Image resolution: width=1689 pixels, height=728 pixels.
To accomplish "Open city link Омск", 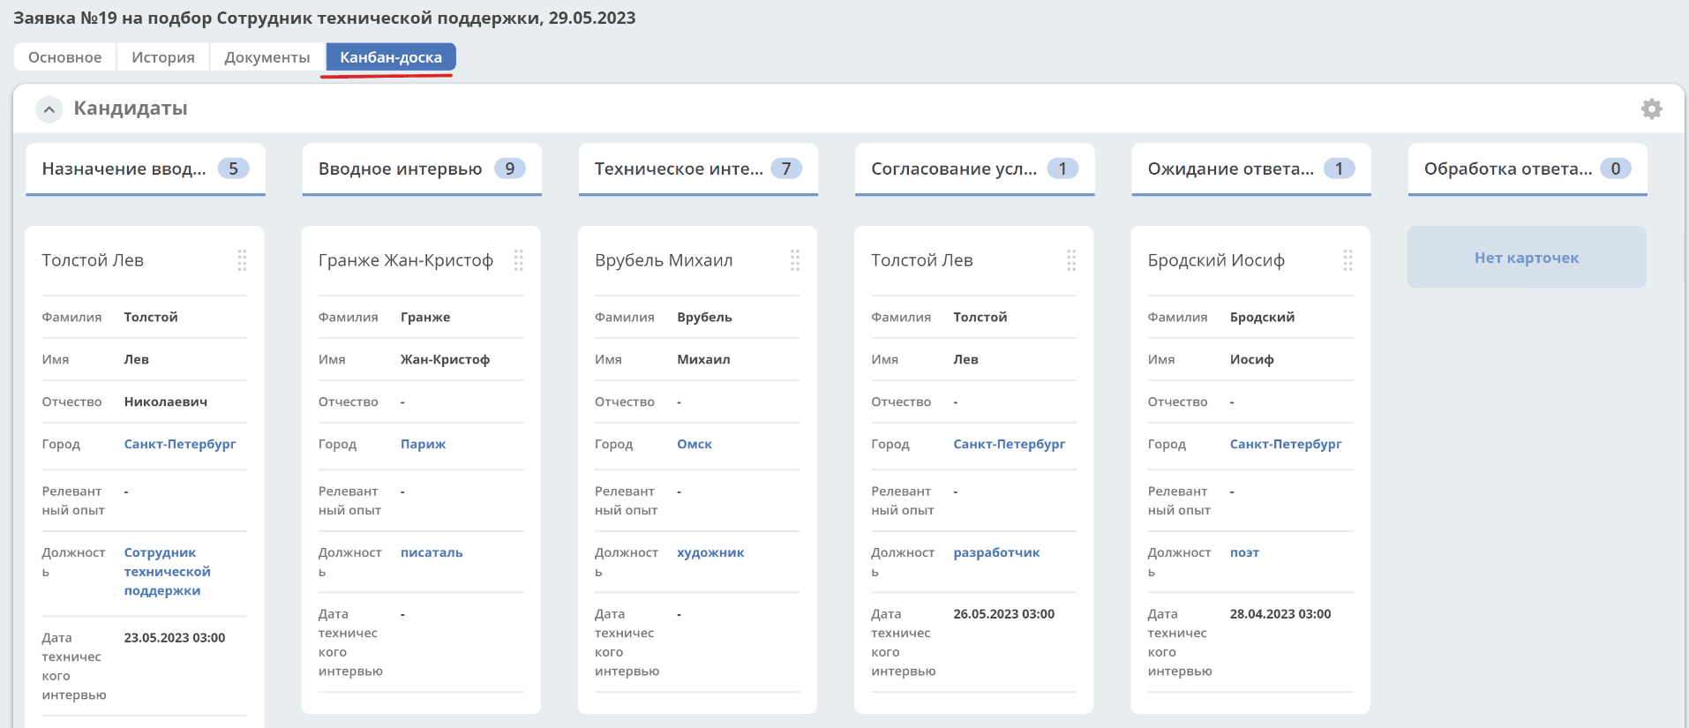I will point(694,444).
